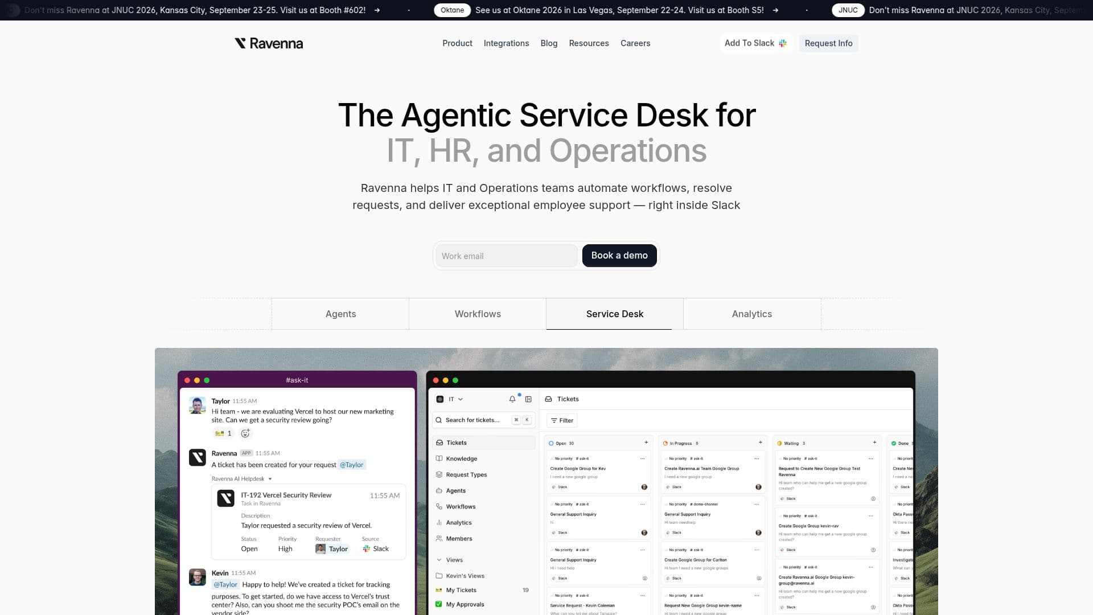Open the General Support Inquiry card tagged #demo-channel
This screenshot has width=1093, height=615.
coord(713,518)
